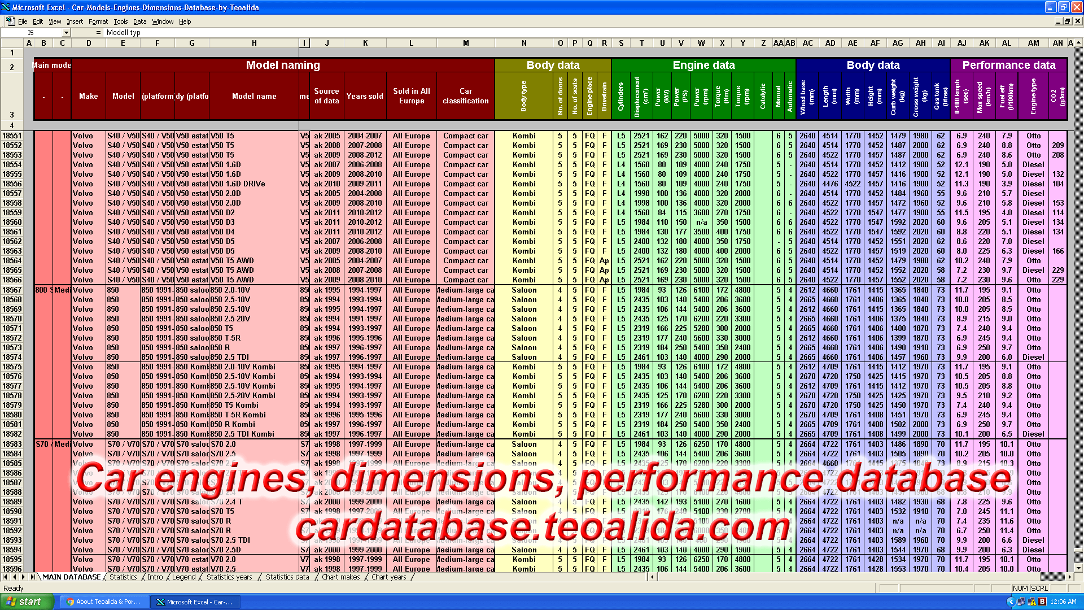The image size is (1084, 610).
Task: Click inside the formula bar showing 'Modell typ'
Action: click(593, 33)
